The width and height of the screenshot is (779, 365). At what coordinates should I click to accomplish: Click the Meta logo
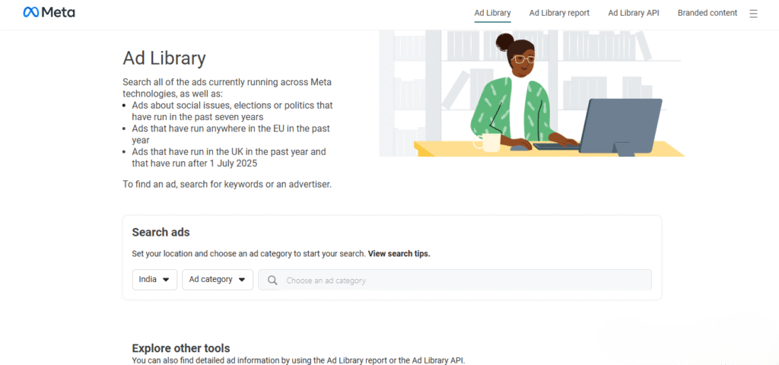click(x=49, y=12)
